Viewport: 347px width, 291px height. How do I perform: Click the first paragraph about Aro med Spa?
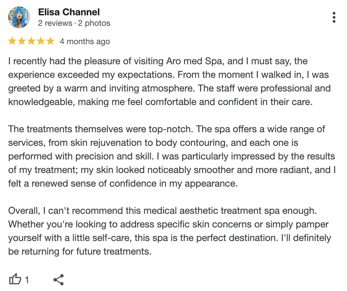[169, 82]
